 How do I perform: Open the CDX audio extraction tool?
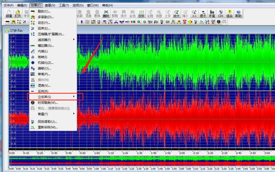pyautogui.click(x=220, y=13)
